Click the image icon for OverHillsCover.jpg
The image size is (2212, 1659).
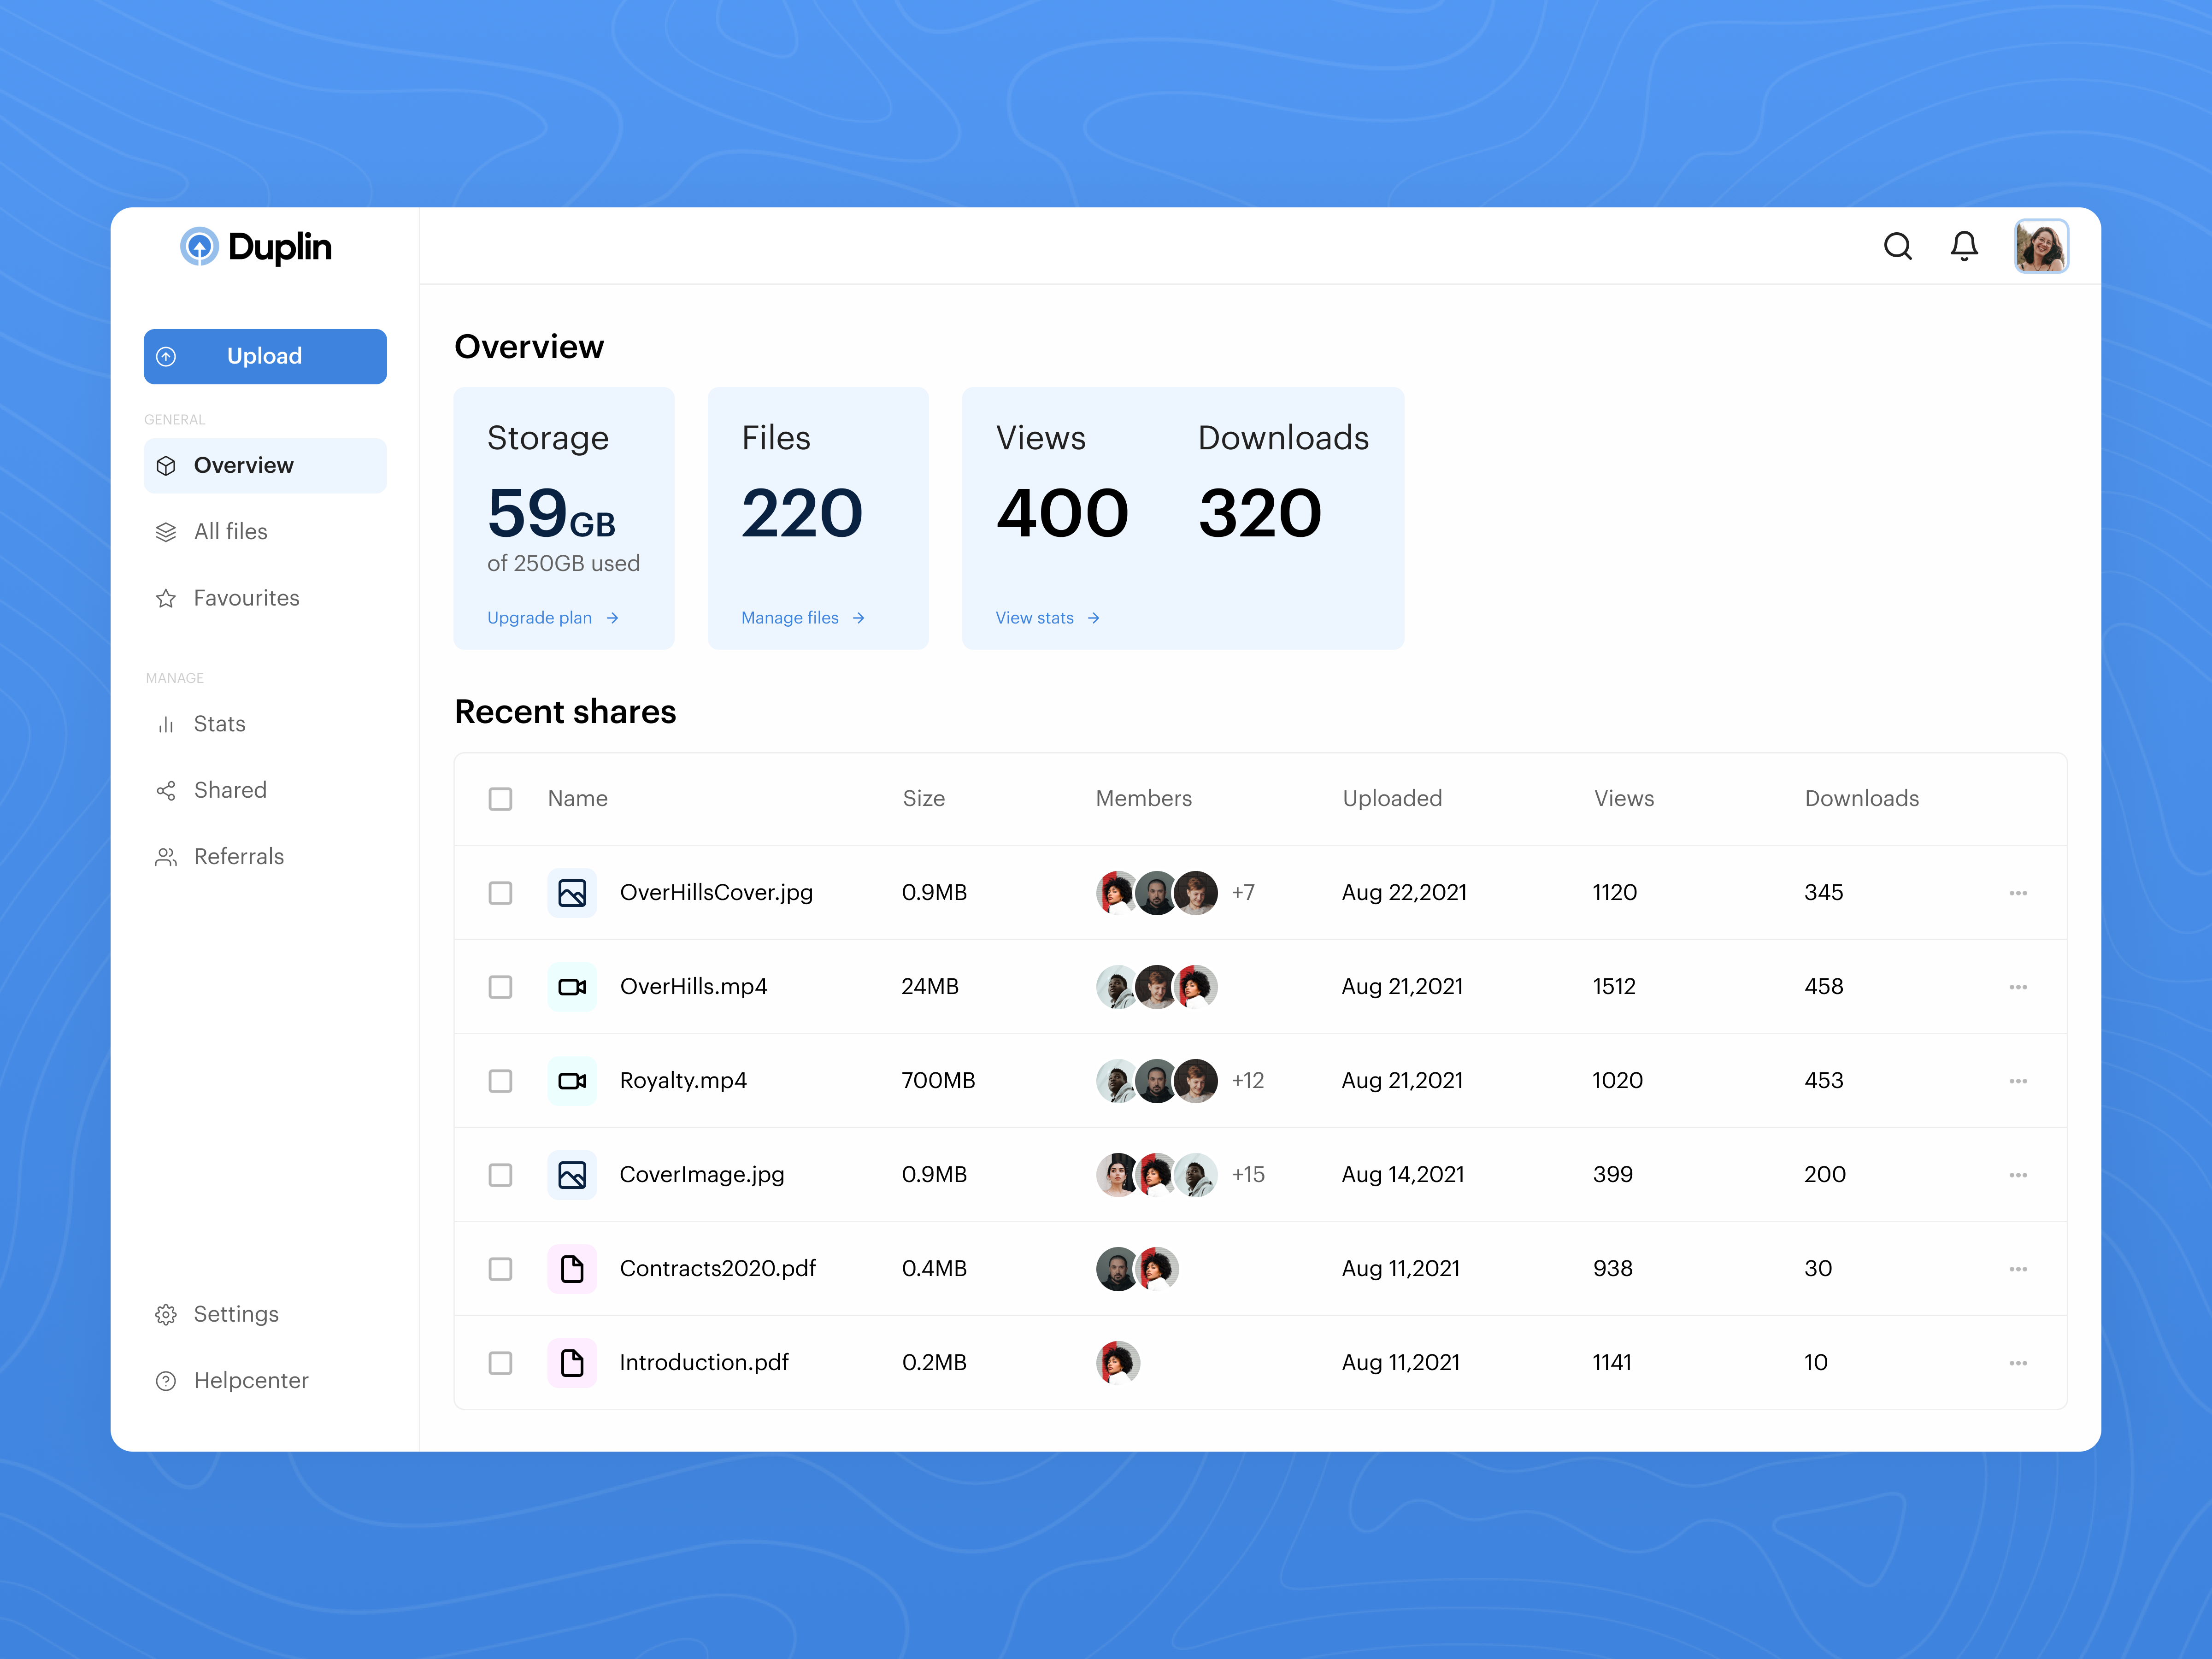[572, 893]
